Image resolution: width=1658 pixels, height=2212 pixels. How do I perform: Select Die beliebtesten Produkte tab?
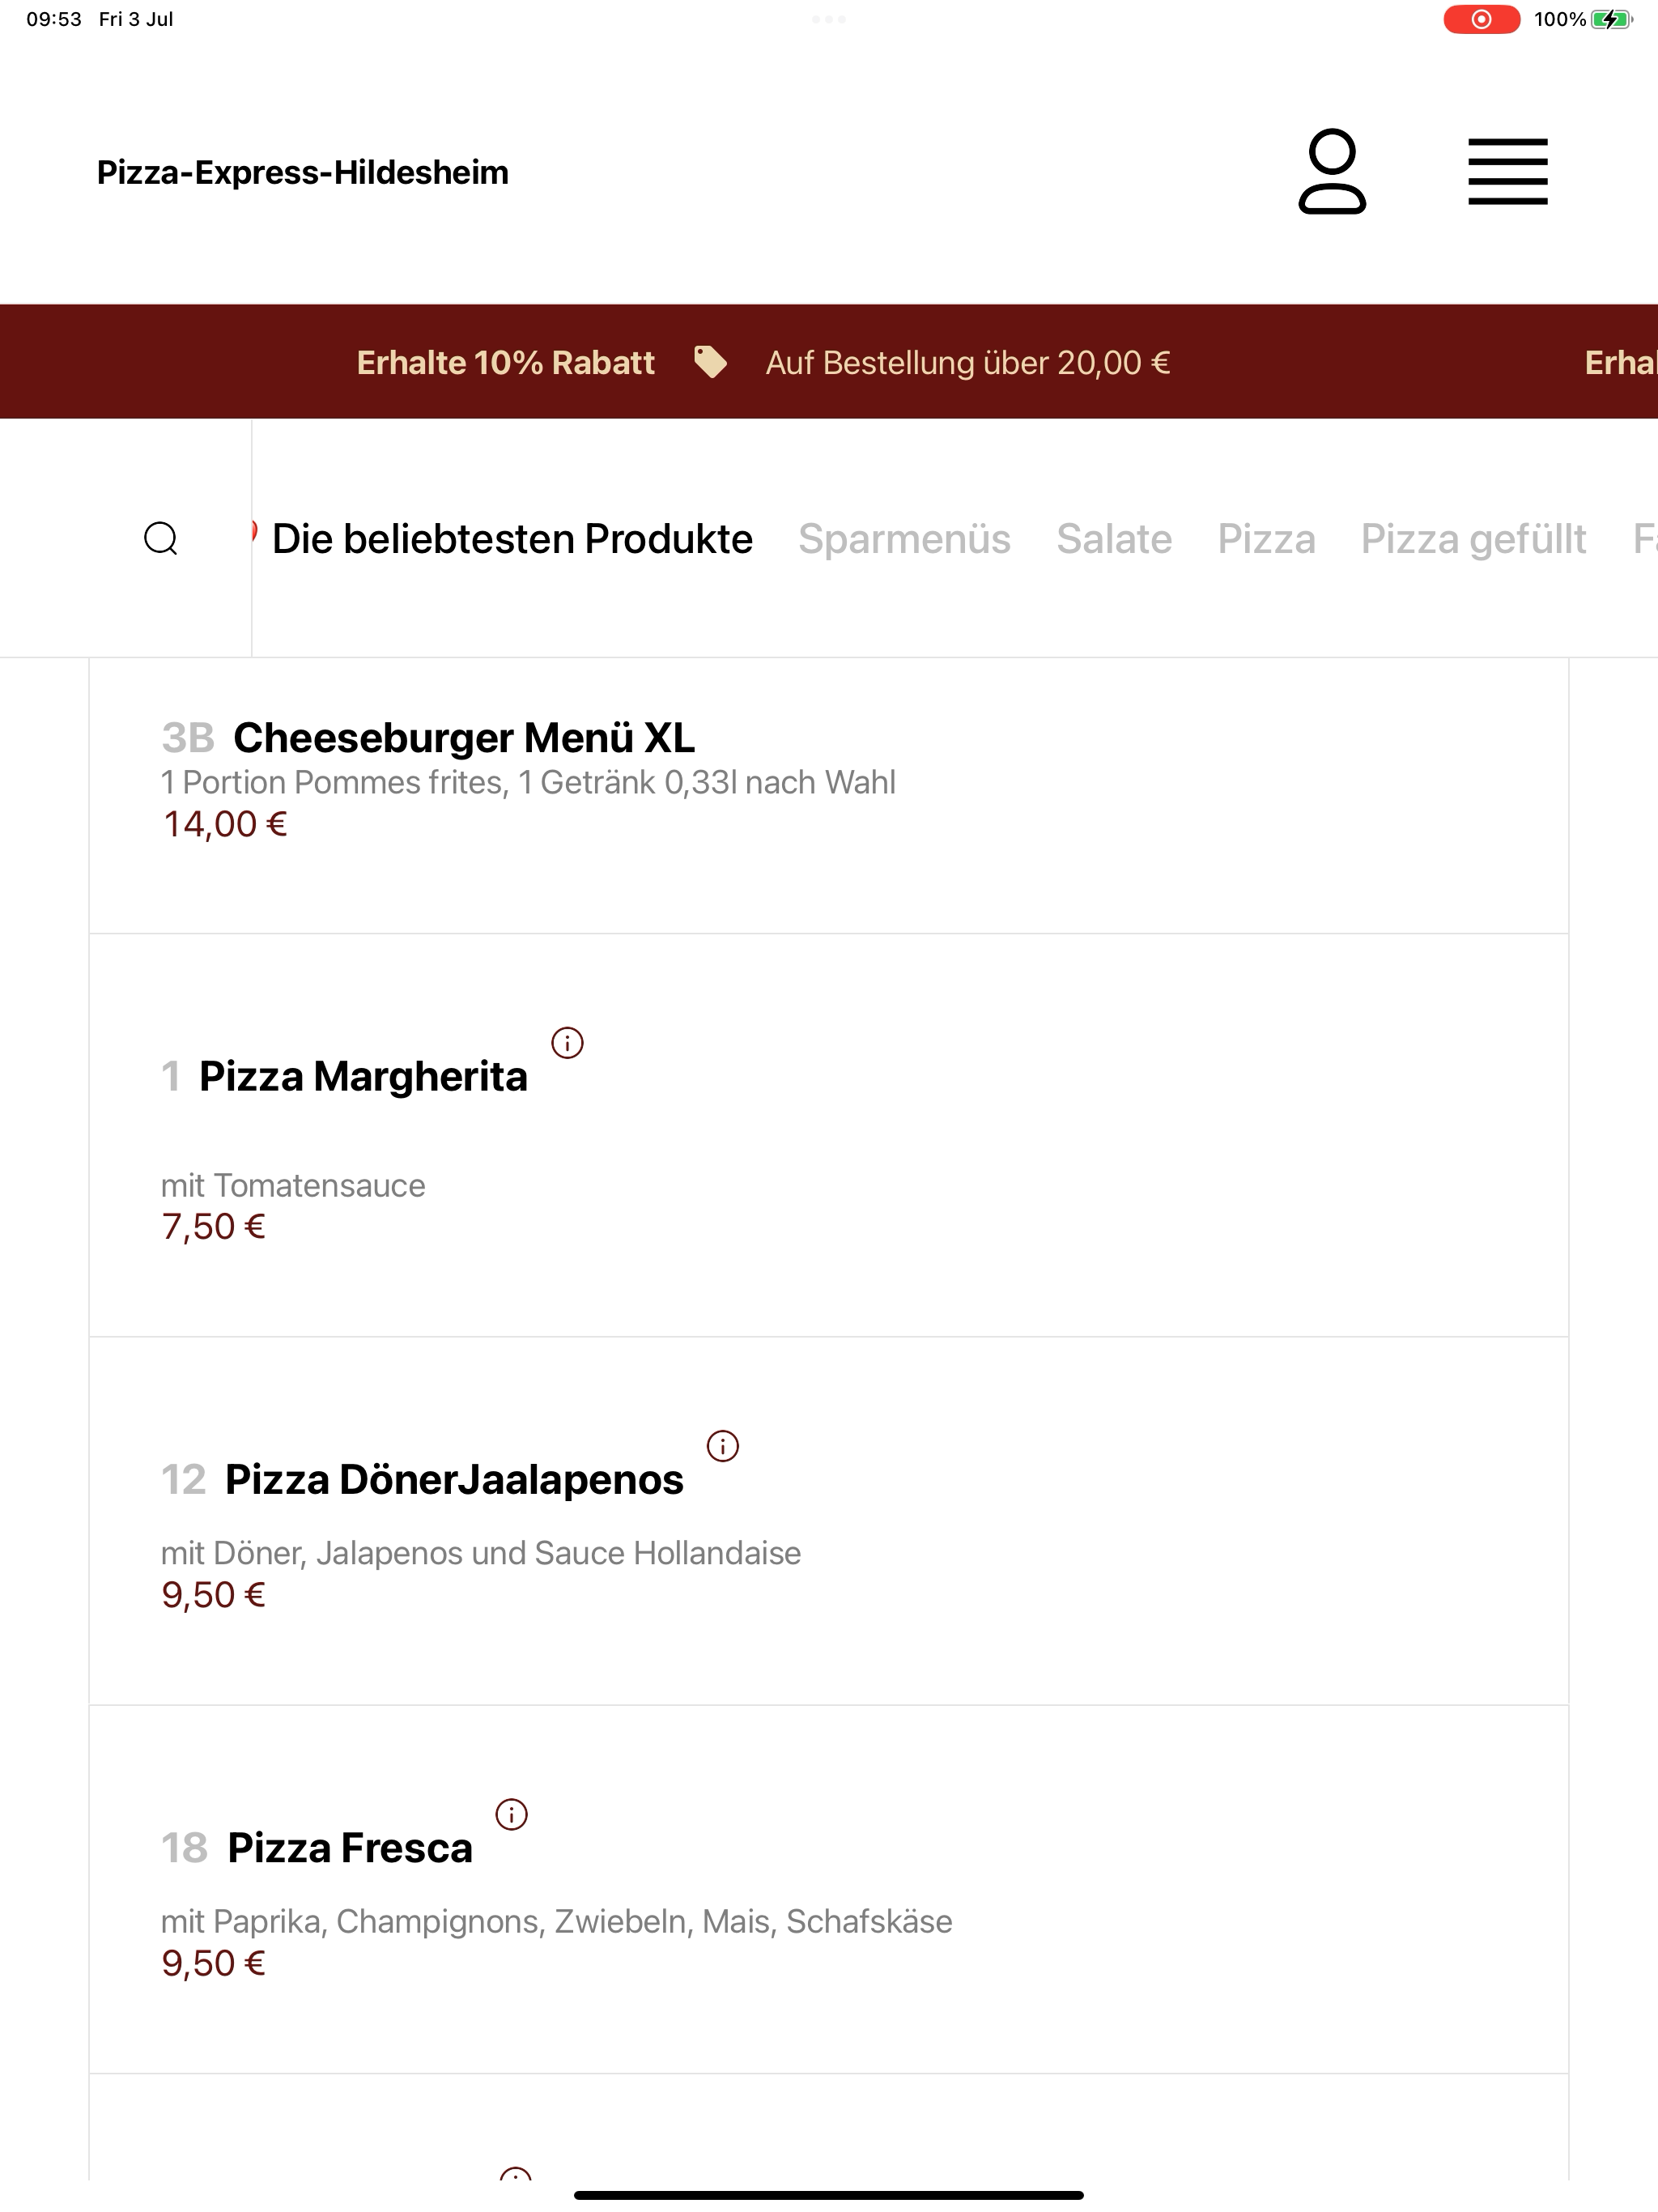(x=512, y=539)
